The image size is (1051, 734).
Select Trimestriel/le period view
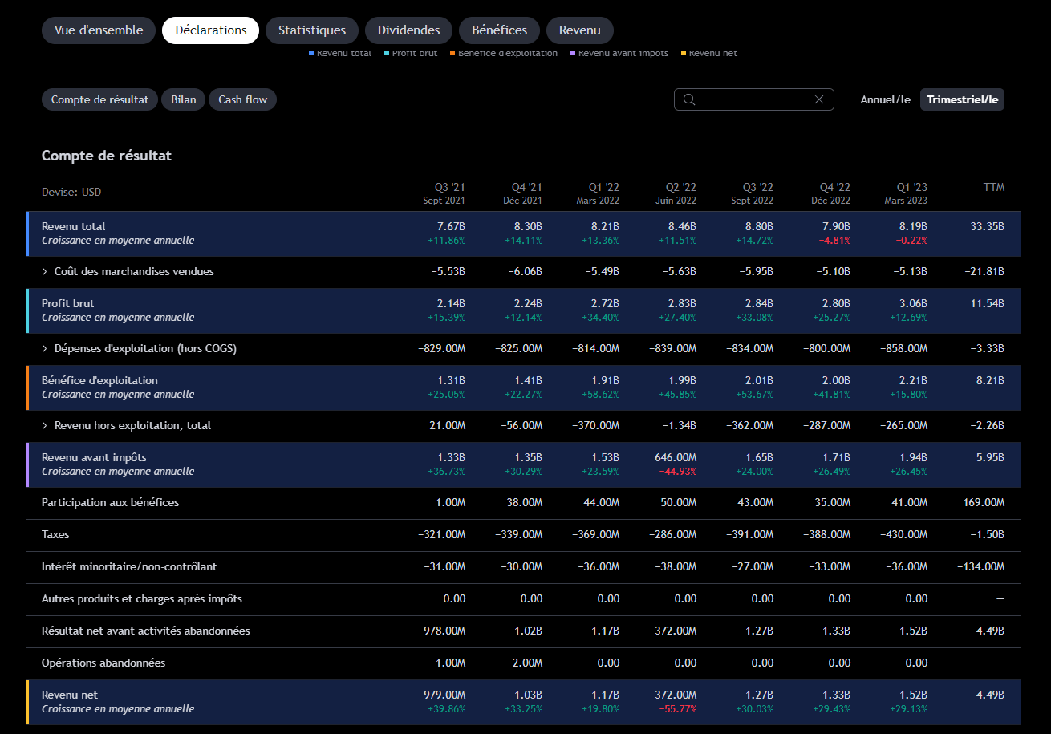(x=962, y=99)
